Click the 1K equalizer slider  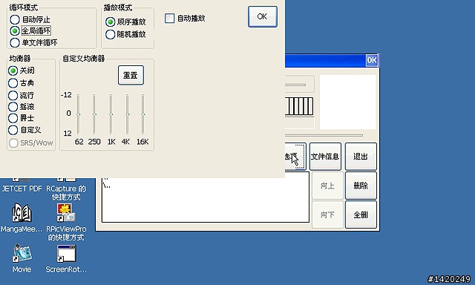pos(111,114)
